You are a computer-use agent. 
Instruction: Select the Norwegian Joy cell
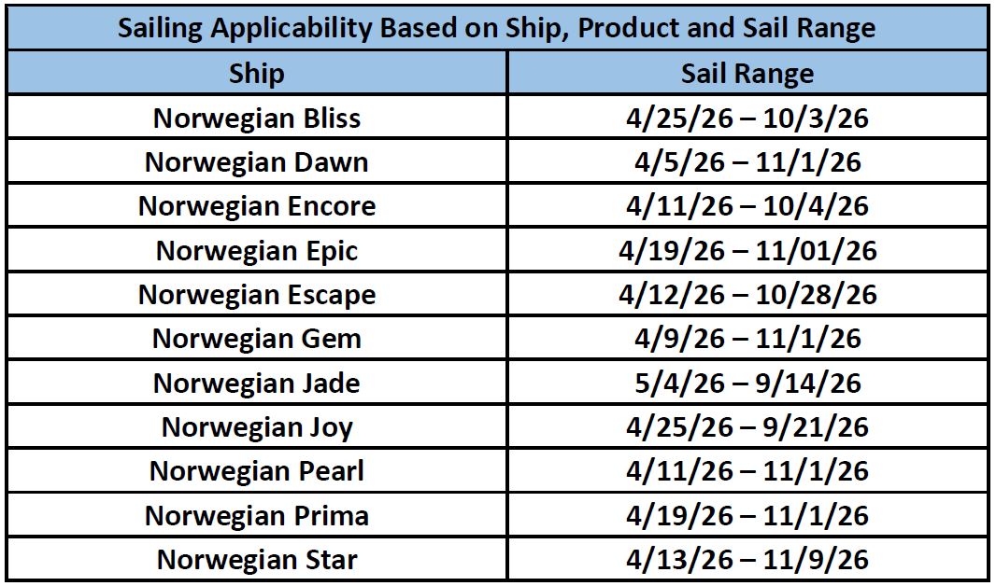(256, 427)
